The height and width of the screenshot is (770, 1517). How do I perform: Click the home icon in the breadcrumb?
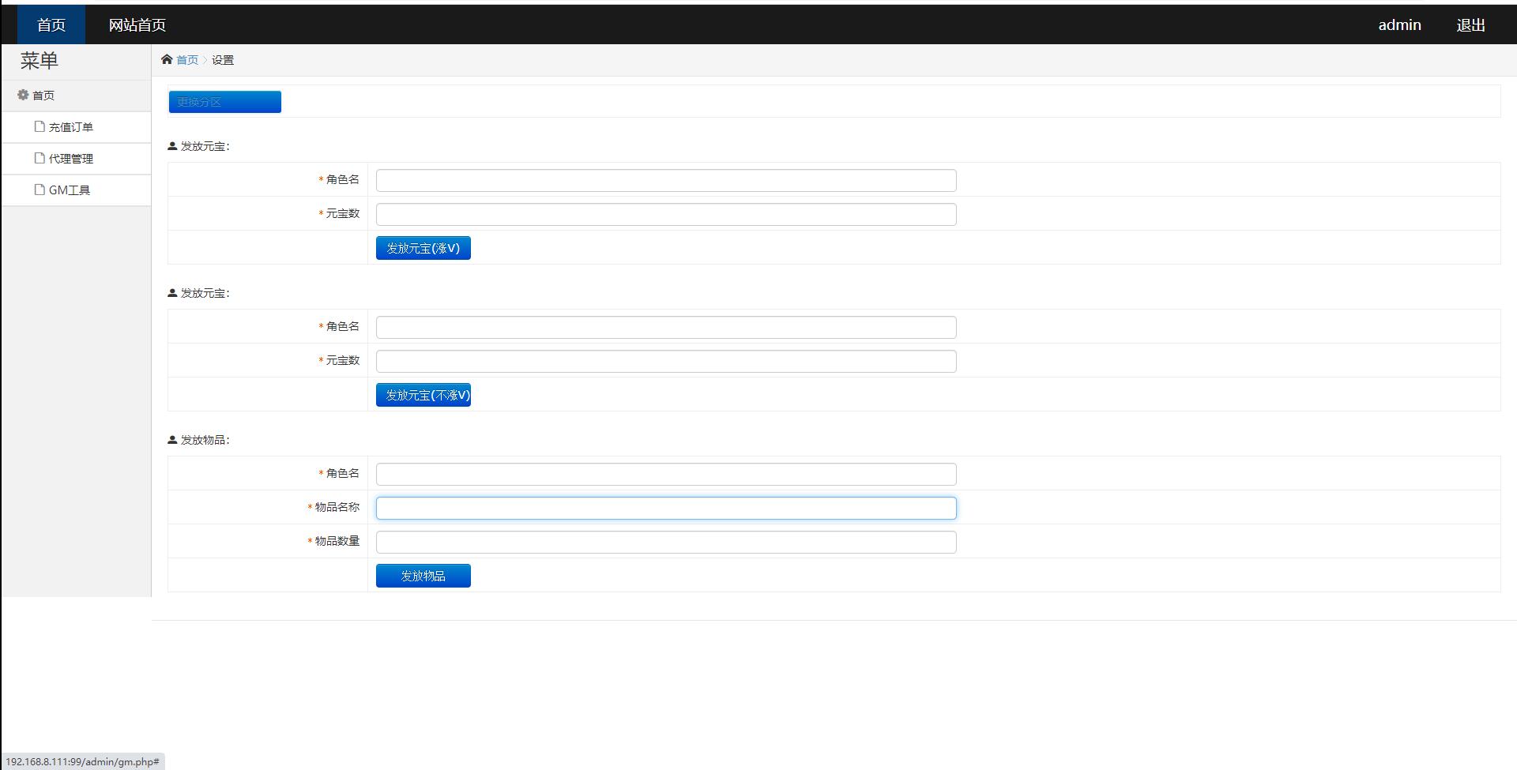coord(167,59)
